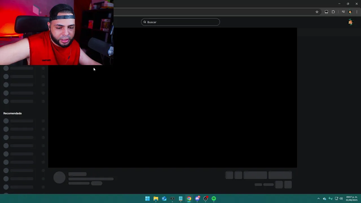Open the media controls music-note icon

[343, 12]
